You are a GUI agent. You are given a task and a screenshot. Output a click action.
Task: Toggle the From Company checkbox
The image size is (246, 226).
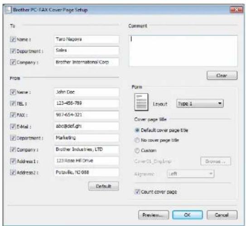click(x=13, y=149)
